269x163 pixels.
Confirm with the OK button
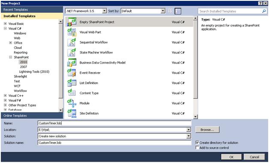coord(231,157)
